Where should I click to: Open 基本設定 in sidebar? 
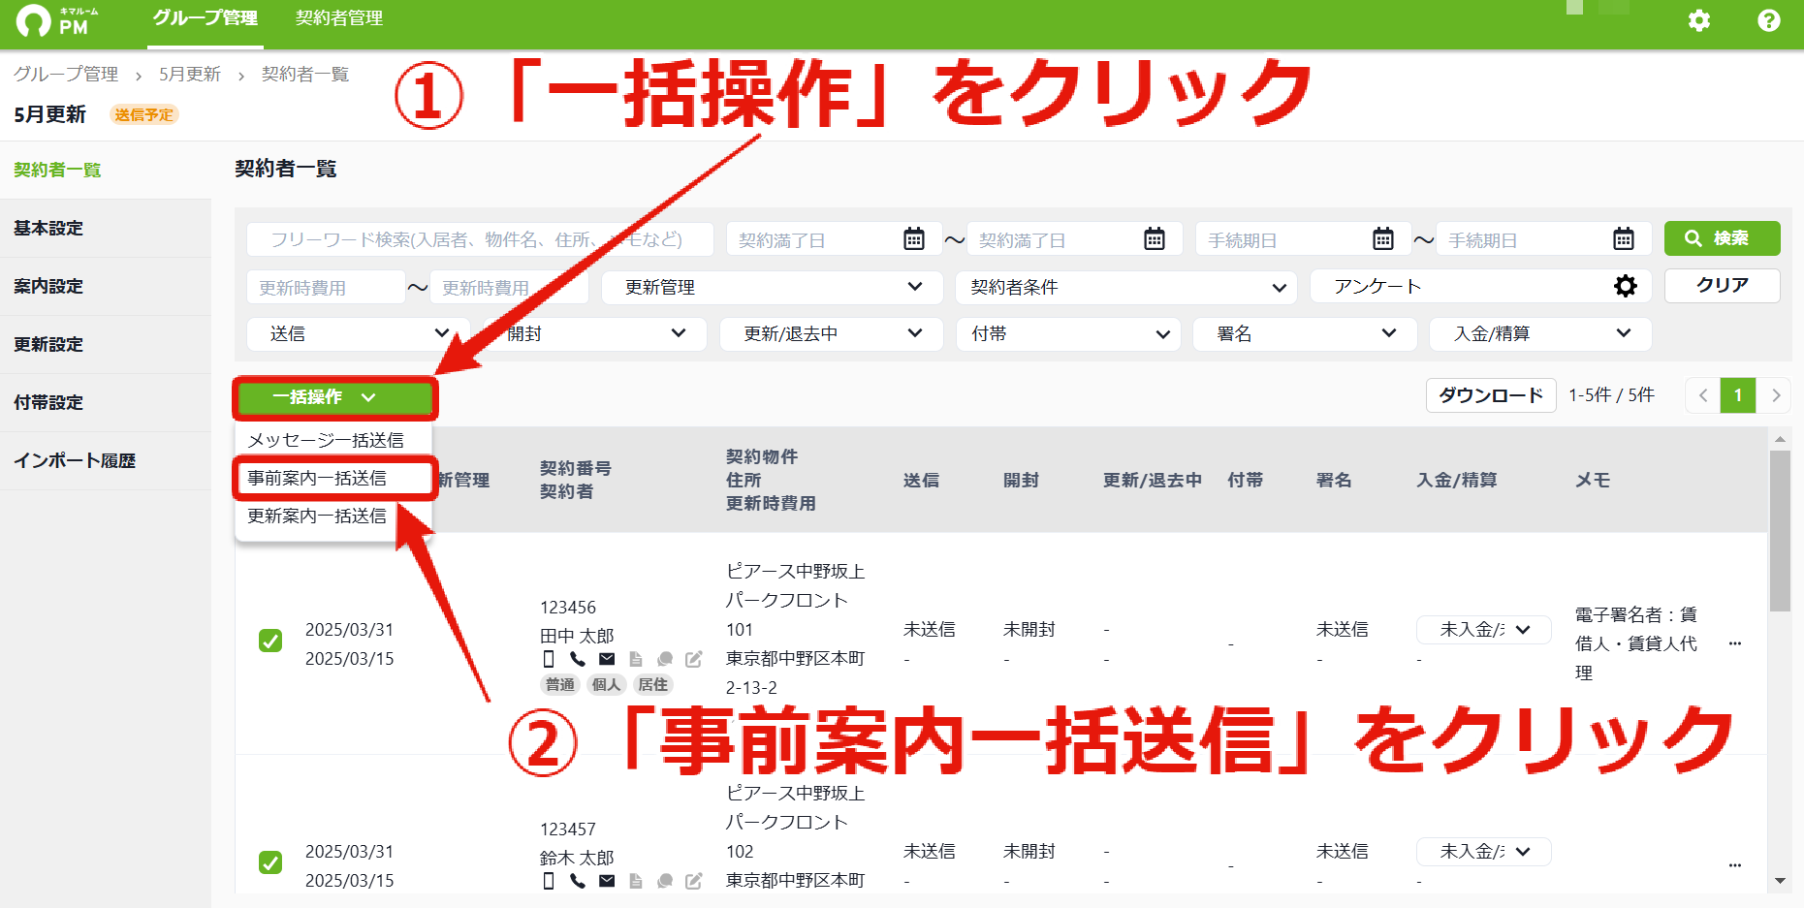coord(106,229)
